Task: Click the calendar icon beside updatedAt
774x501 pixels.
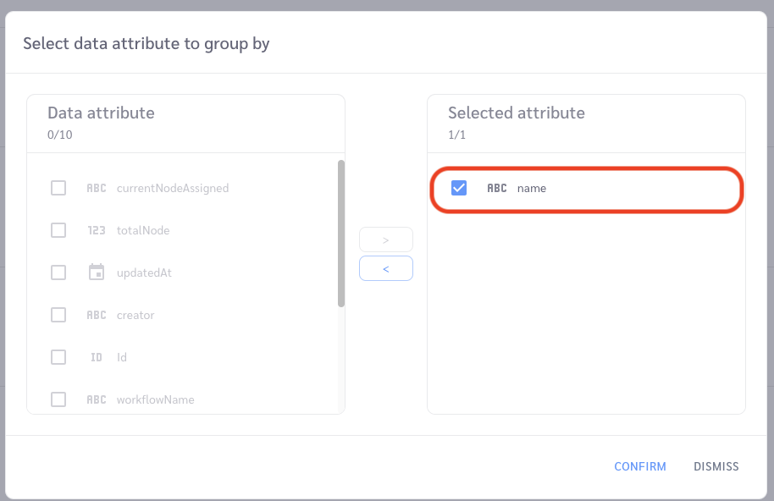Action: 97,273
